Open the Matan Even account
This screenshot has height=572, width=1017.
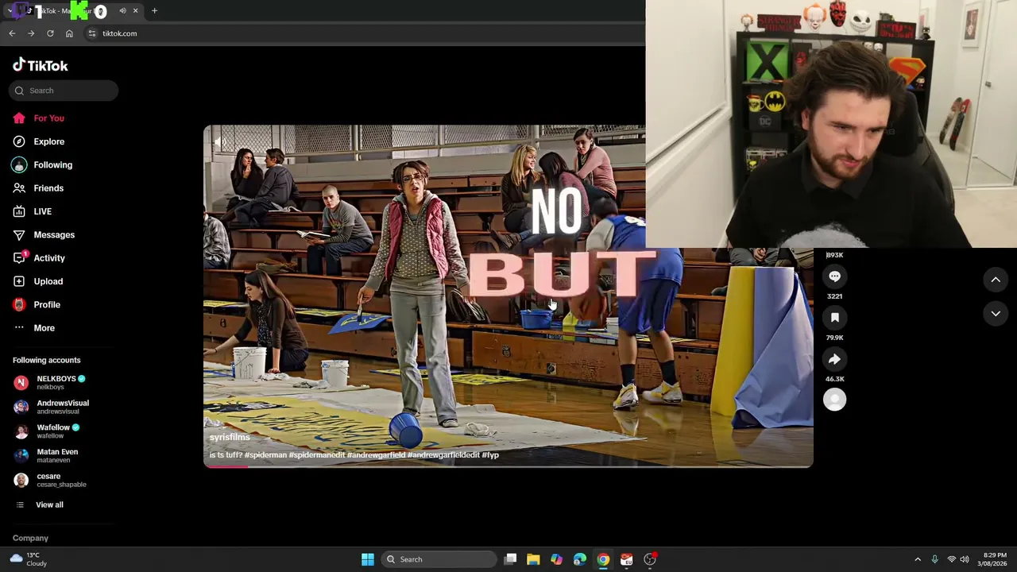(x=45, y=455)
